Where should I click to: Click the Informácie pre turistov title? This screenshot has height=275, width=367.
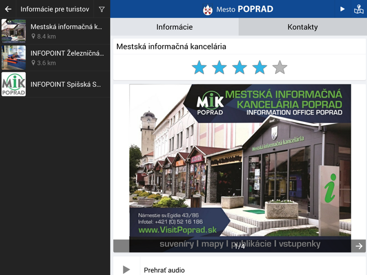55,9
